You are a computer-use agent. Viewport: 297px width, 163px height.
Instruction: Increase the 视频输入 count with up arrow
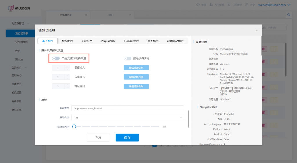coord(68,66)
